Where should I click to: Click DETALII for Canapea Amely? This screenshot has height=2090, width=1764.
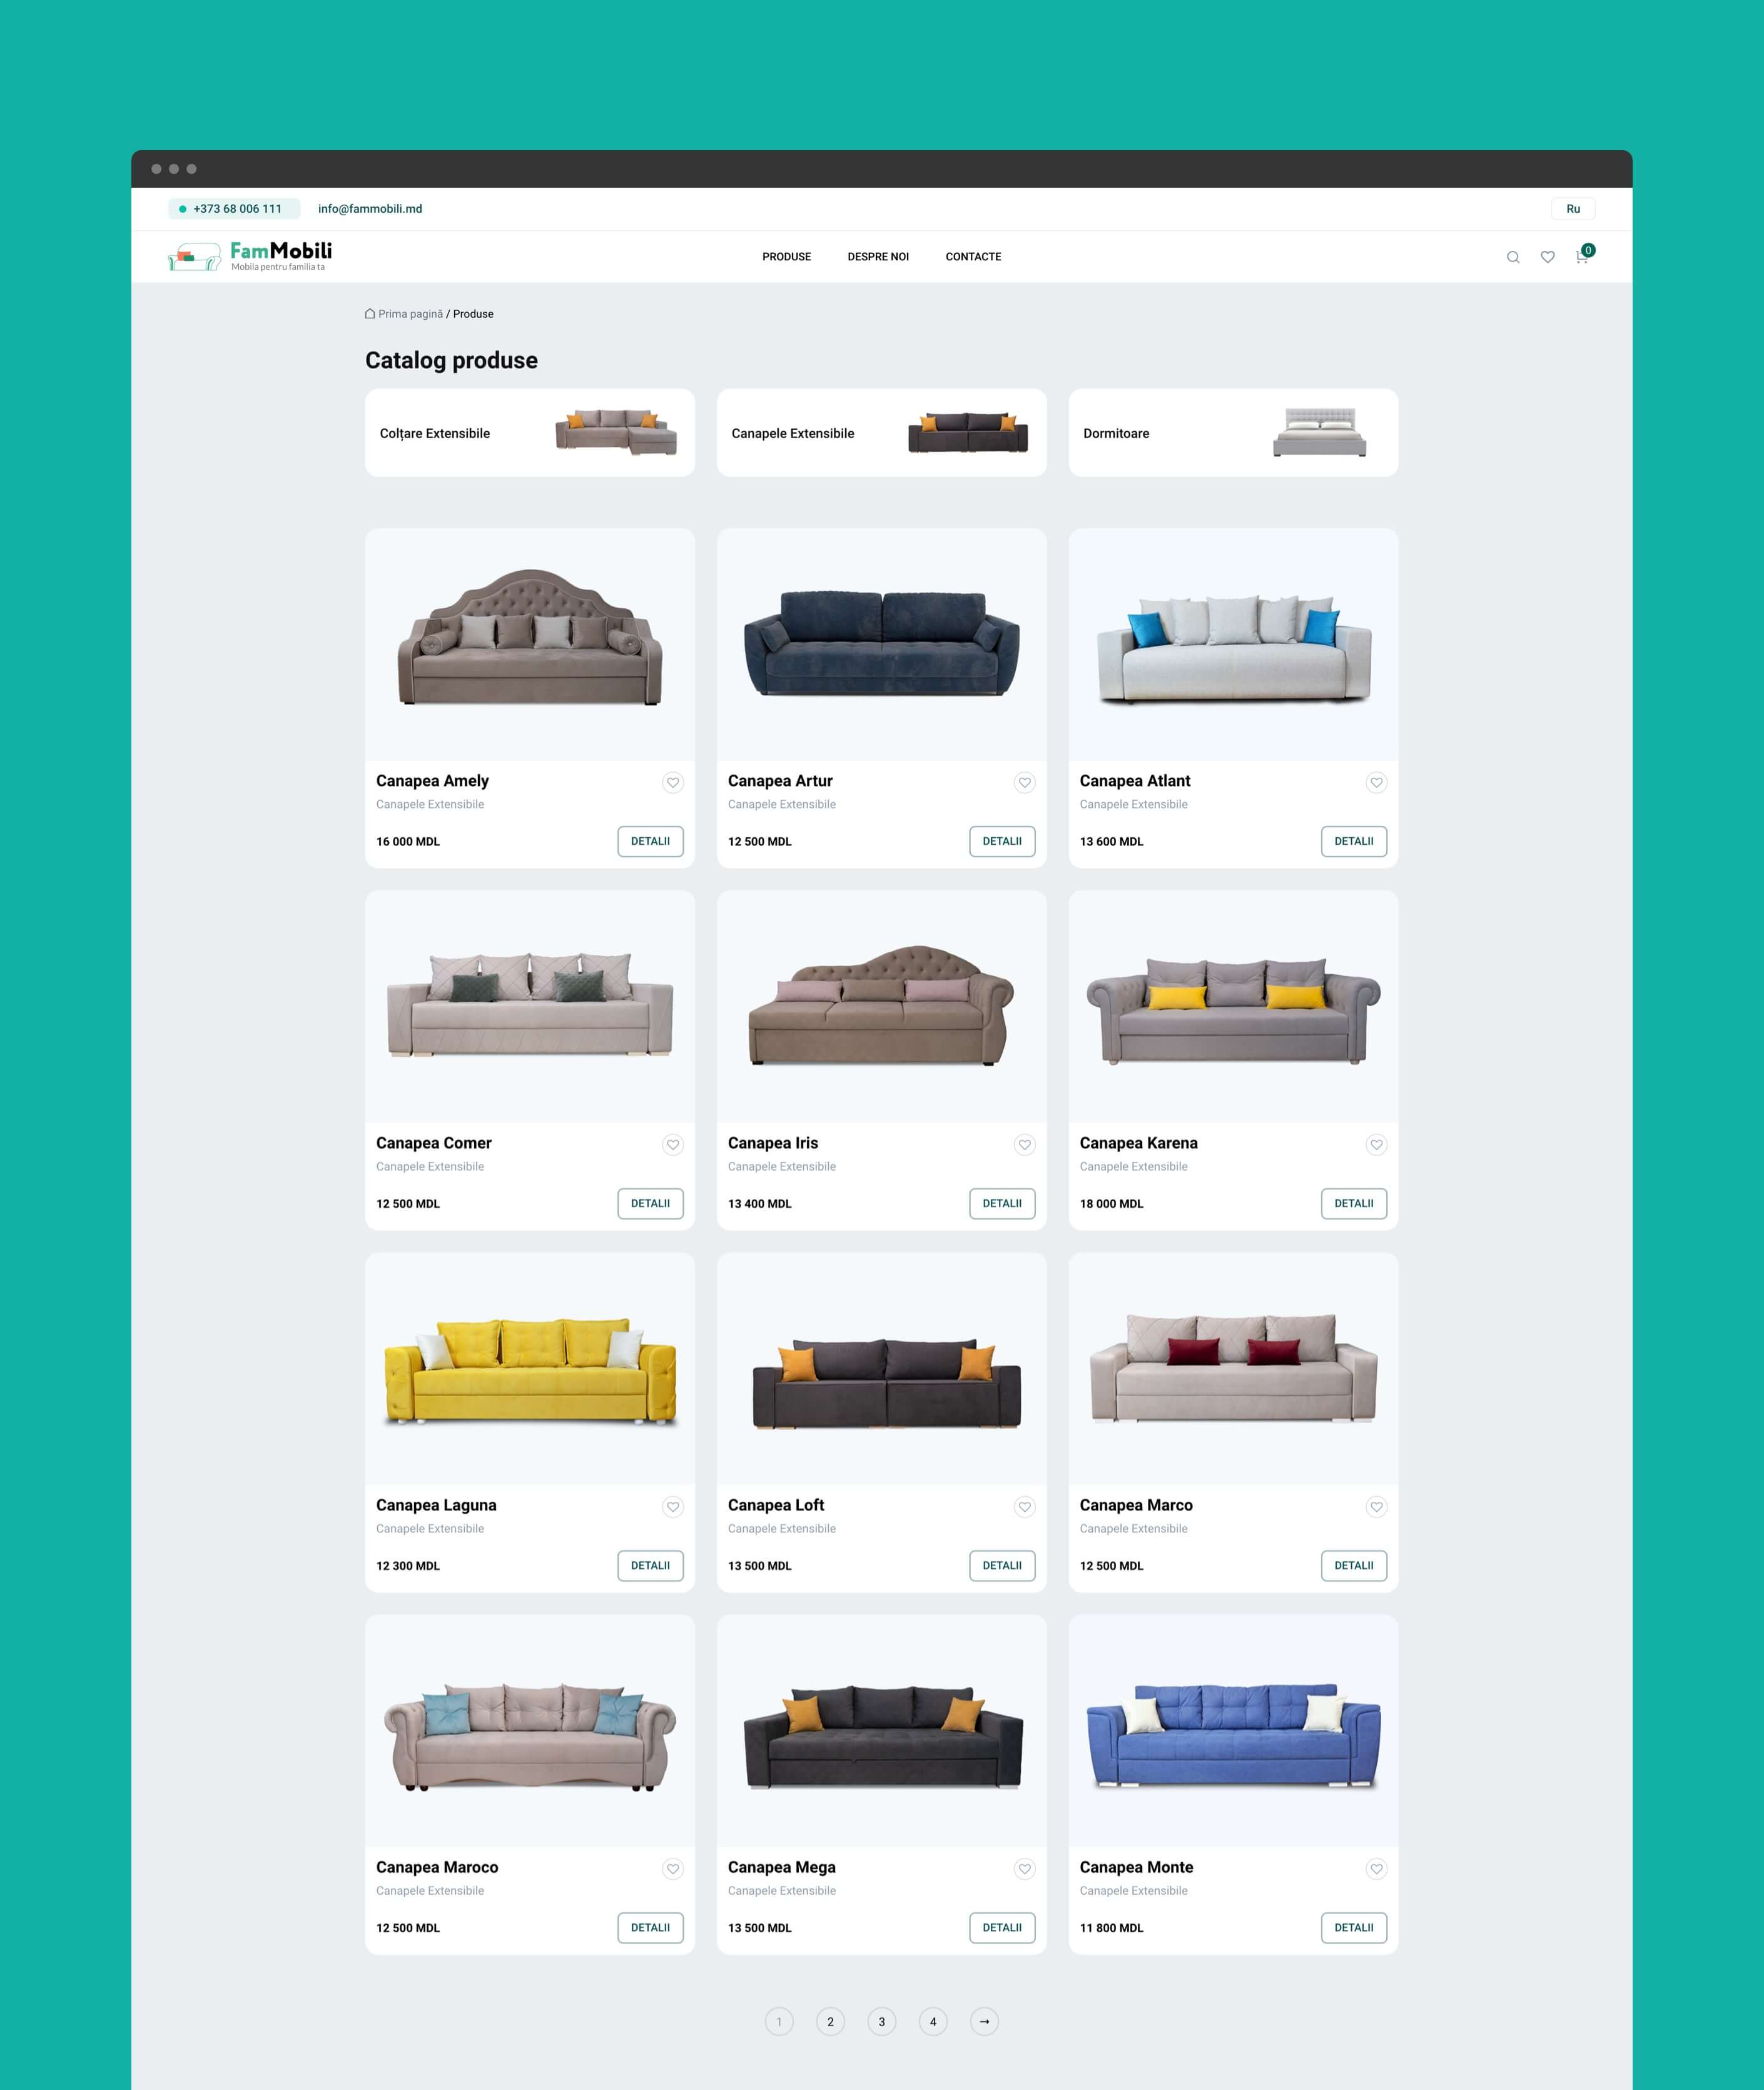[x=650, y=842]
